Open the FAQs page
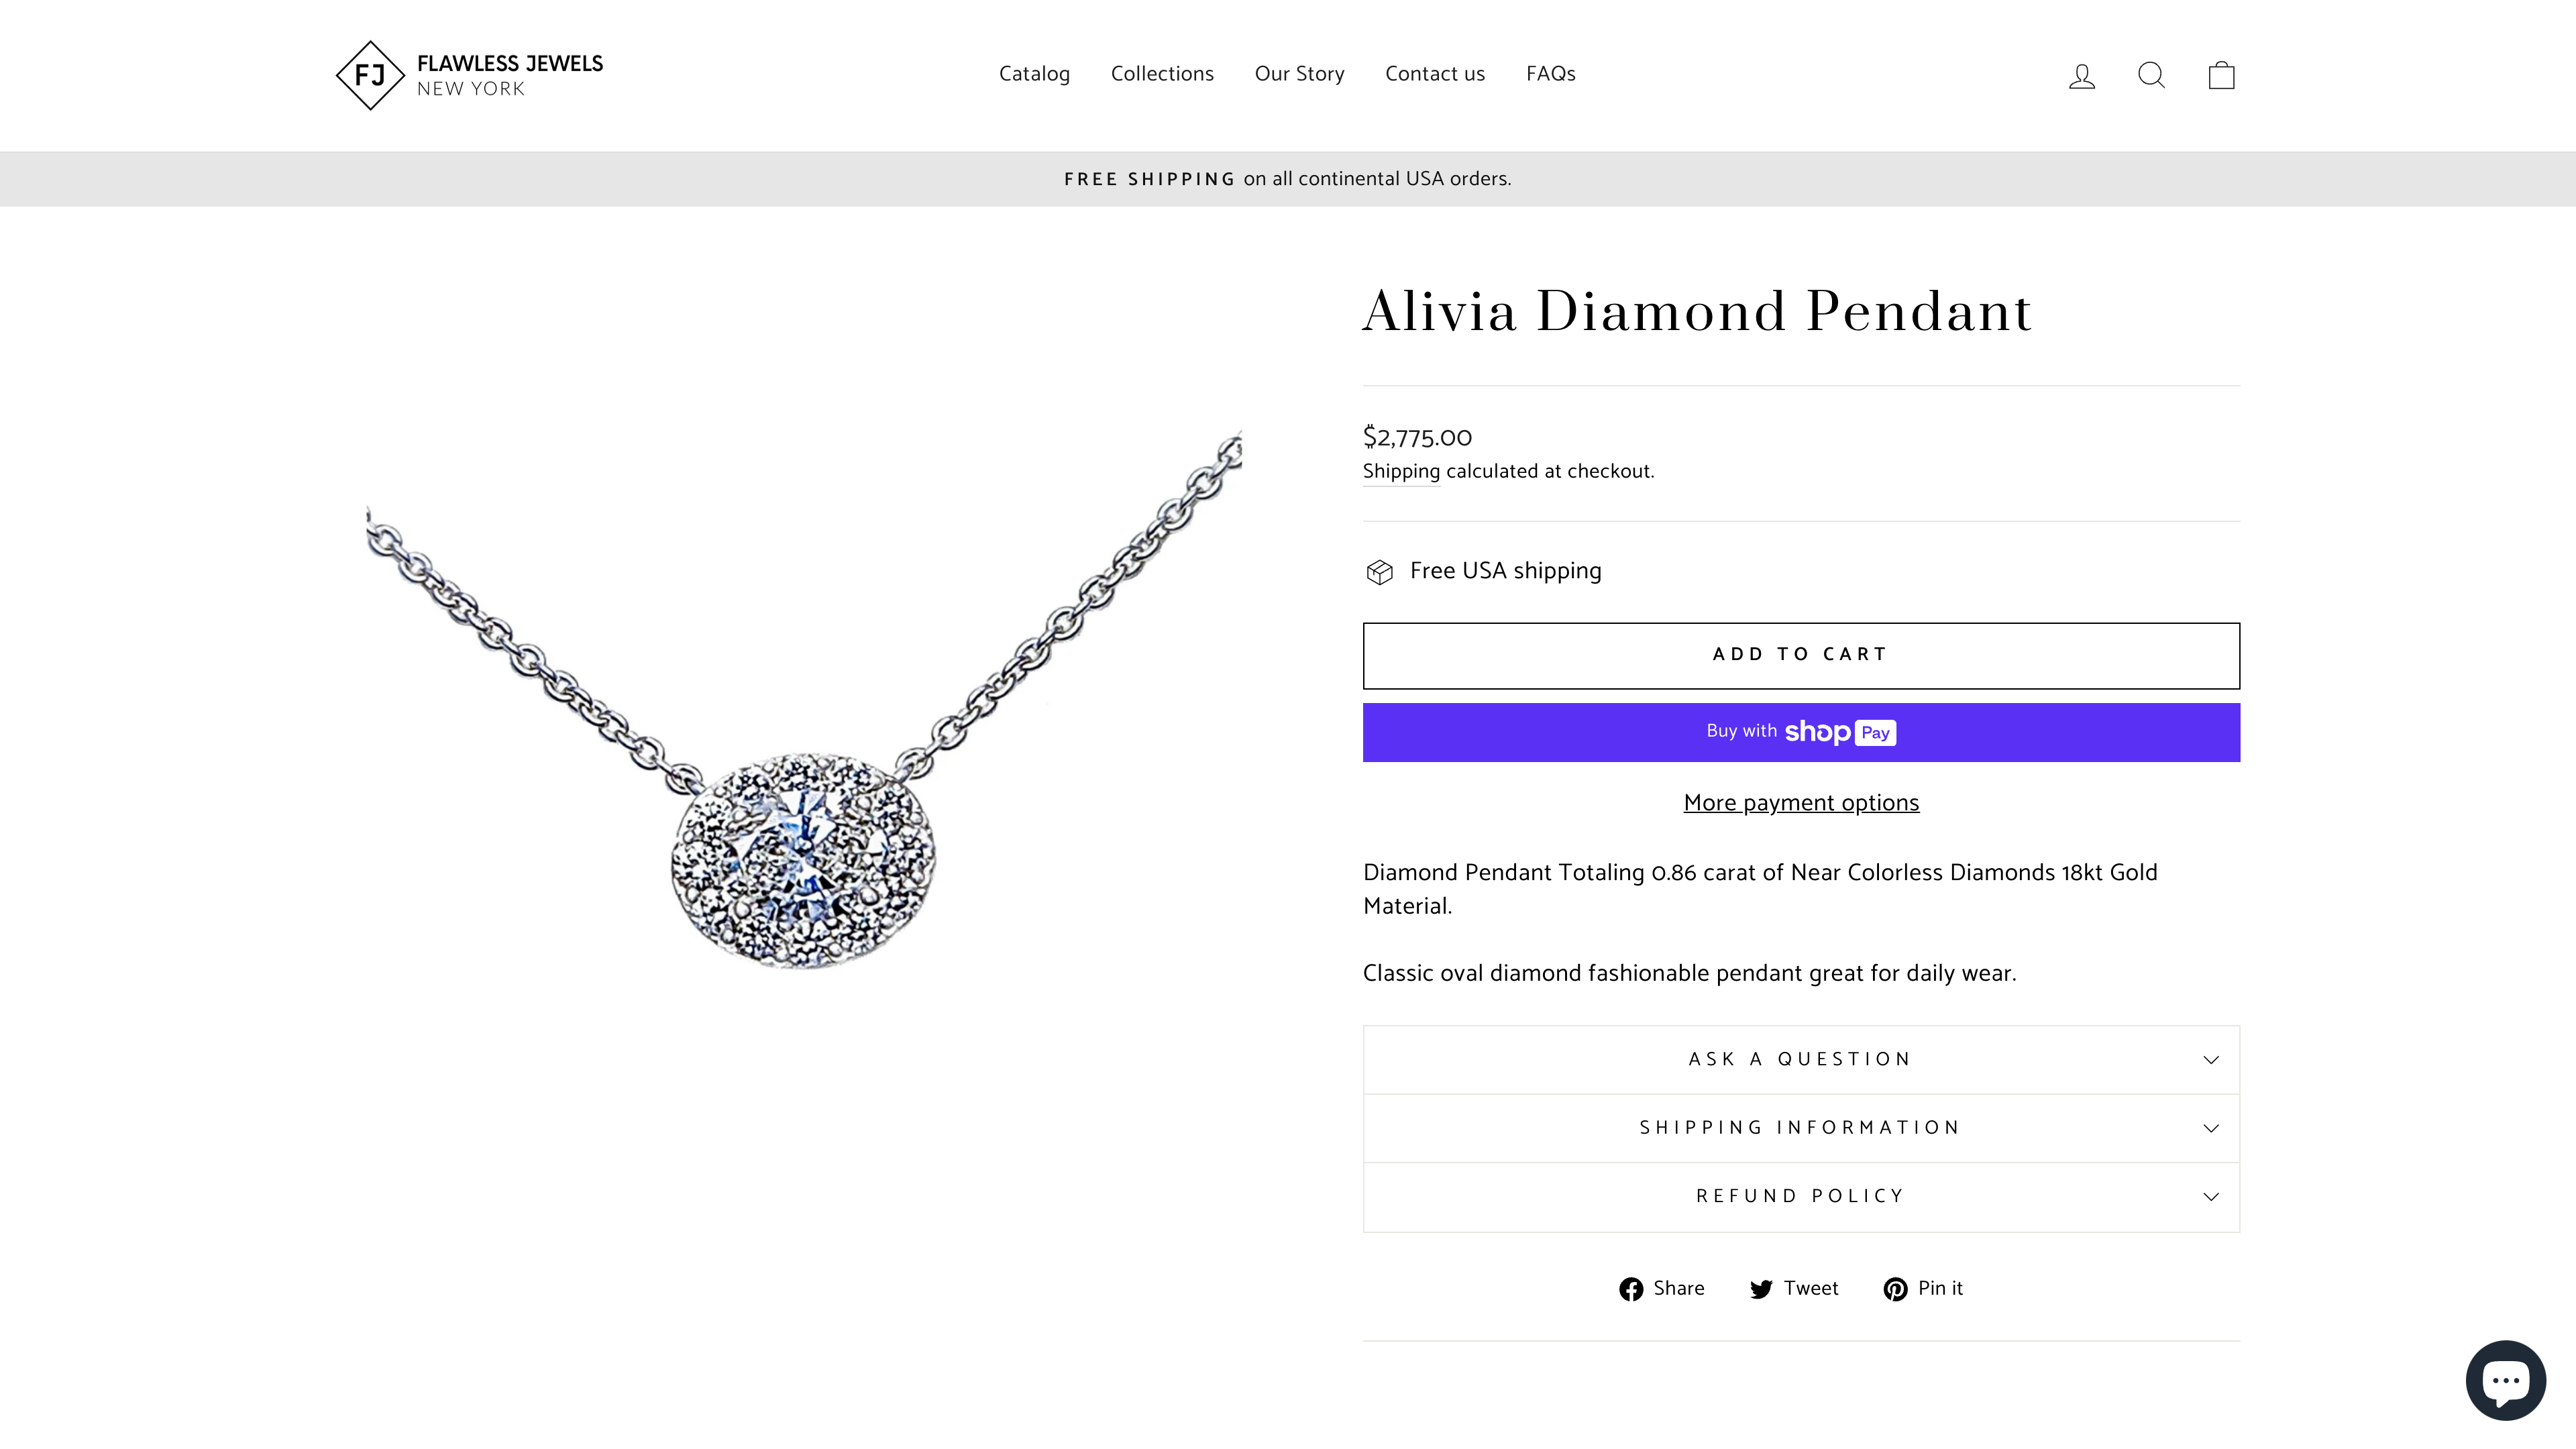2576x1449 pixels. [1550, 74]
